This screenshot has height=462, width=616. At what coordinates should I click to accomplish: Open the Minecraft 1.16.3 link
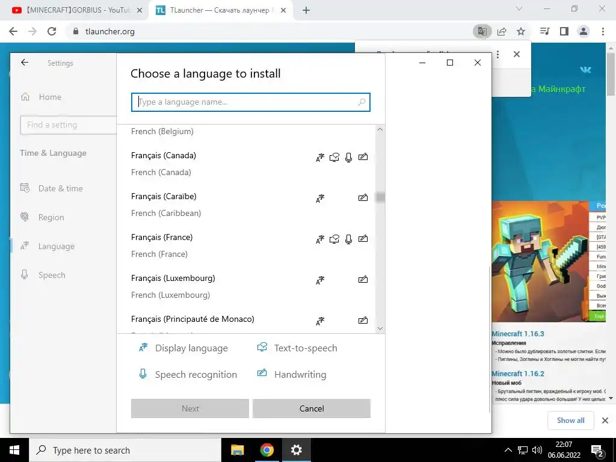[x=518, y=334]
